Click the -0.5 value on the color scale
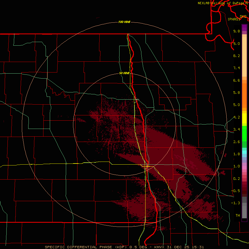This screenshot has width=249, height=249. [x=235, y=191]
